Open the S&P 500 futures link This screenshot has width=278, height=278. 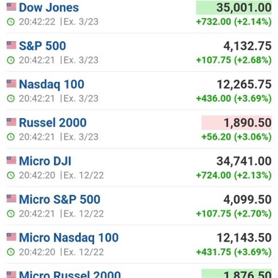coord(42,46)
